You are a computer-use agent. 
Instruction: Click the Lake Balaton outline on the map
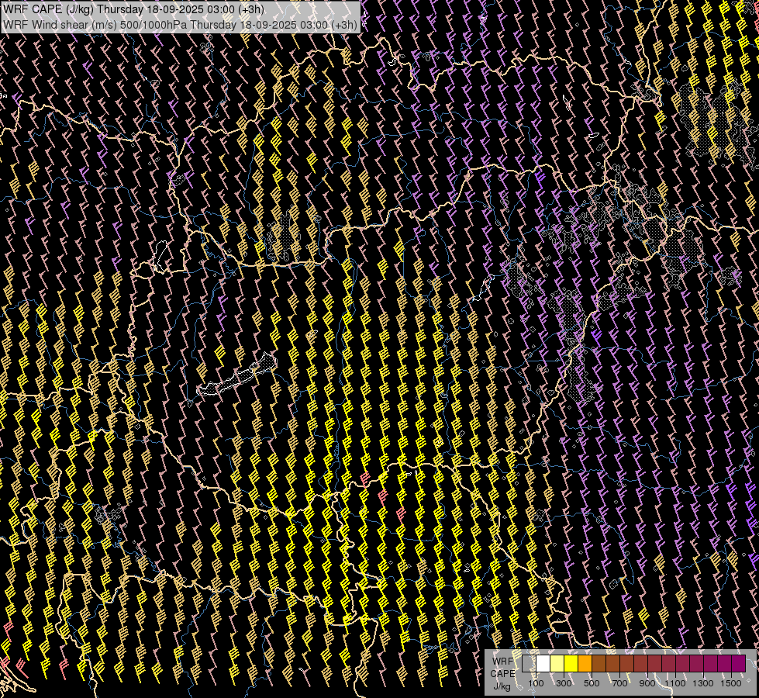[x=237, y=375]
